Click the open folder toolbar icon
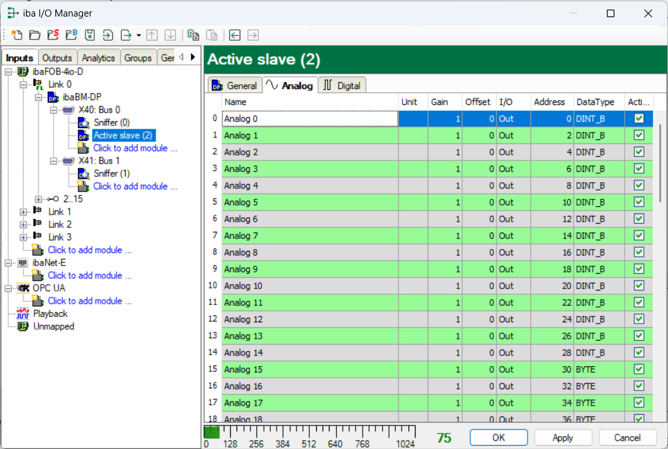This screenshot has height=449, width=668. tap(34, 35)
